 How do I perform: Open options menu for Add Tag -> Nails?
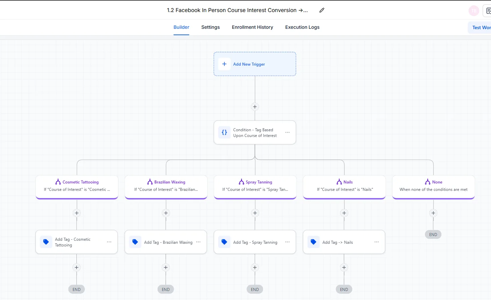tap(377, 242)
